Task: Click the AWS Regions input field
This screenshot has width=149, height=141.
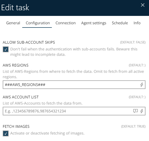Action: (74, 85)
